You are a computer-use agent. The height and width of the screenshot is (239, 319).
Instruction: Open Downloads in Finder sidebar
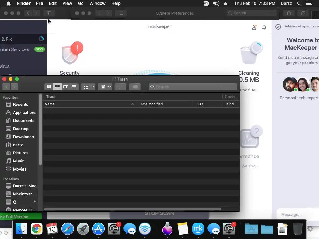[20, 137]
